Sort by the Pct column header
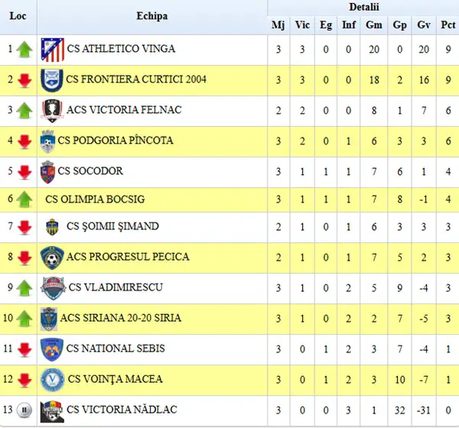 pyautogui.click(x=448, y=25)
